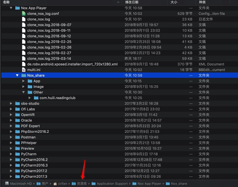Expand the obs-studio folder
The width and height of the screenshot is (238, 187).
click(x=11, y=104)
